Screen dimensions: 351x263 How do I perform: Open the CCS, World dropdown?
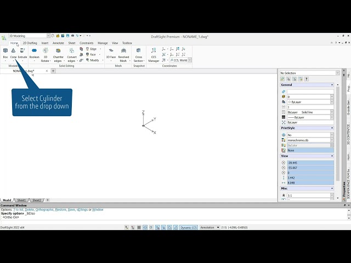pyautogui.click(x=190, y=60)
